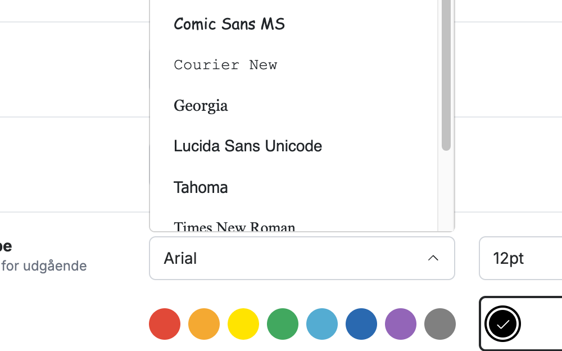Pick the red color swatch
This screenshot has height=351, width=562.
[x=165, y=324]
